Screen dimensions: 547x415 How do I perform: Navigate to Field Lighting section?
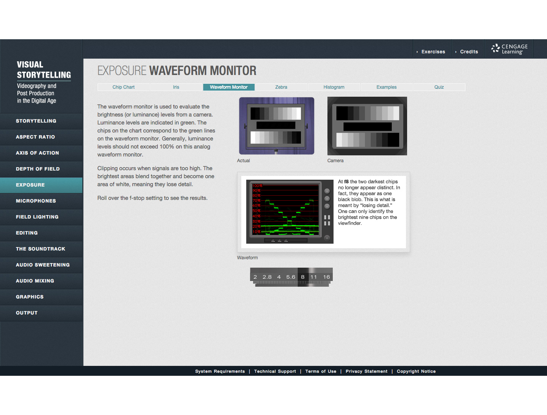pos(37,217)
